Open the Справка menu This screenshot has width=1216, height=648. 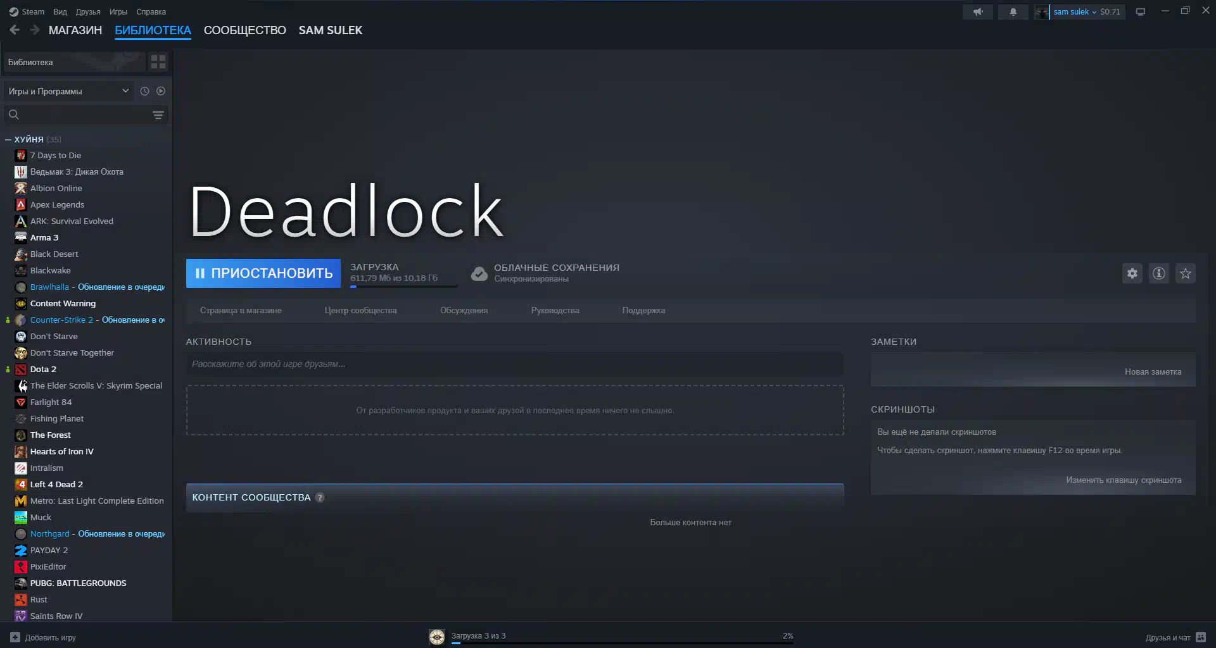(151, 11)
